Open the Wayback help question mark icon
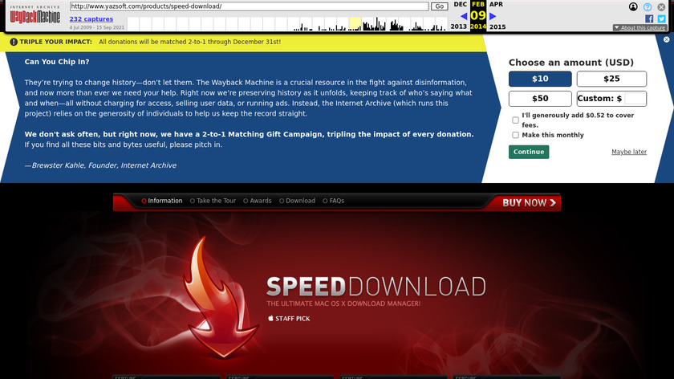Viewport: 674px width, 379px height. tap(648, 7)
